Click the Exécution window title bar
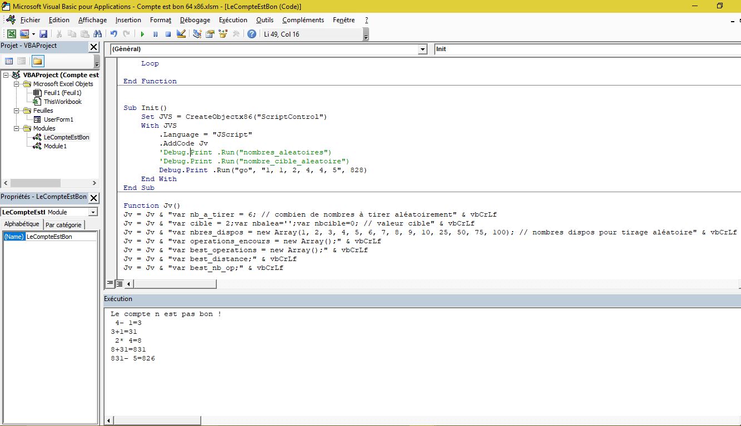The height and width of the screenshot is (426, 741). pos(422,299)
